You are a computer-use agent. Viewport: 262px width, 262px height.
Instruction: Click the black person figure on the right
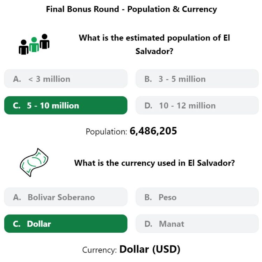coord(44,42)
